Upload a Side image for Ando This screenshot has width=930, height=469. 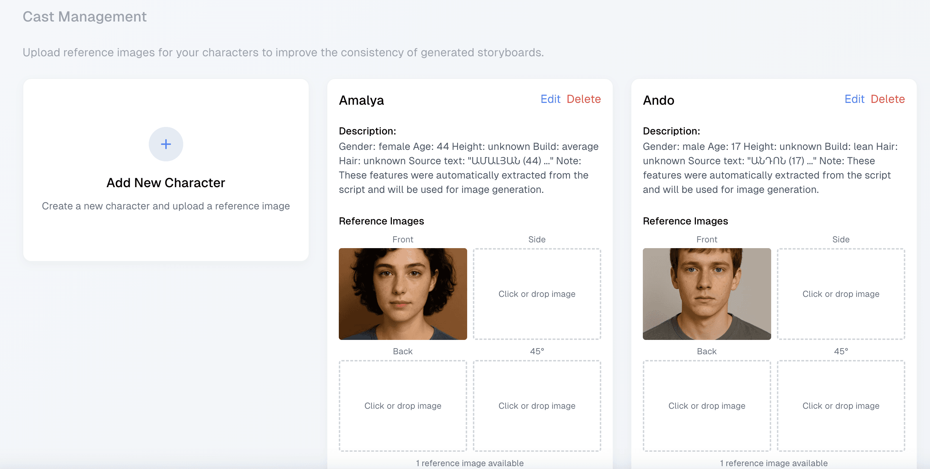(840, 294)
